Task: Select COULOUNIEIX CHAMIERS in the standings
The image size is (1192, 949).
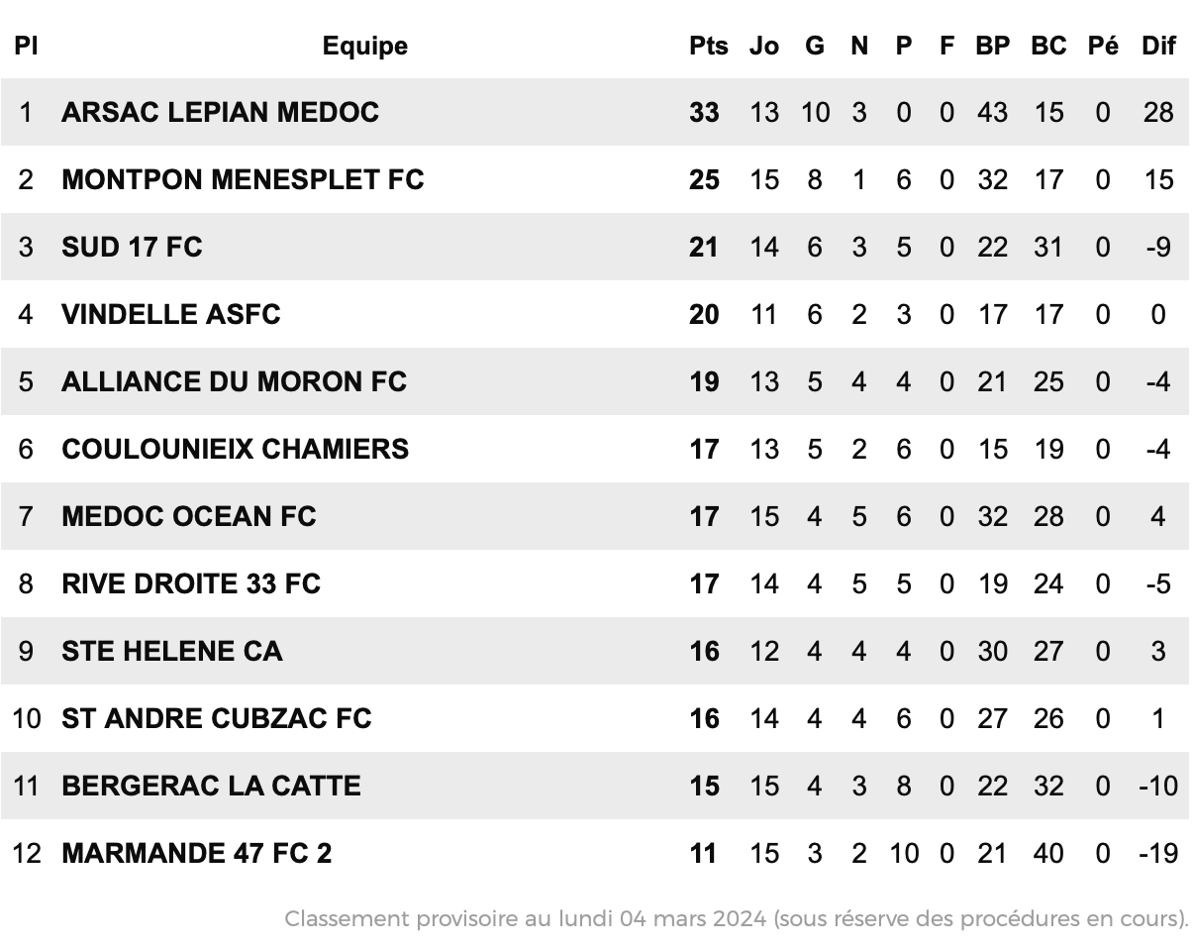Action: (235, 449)
